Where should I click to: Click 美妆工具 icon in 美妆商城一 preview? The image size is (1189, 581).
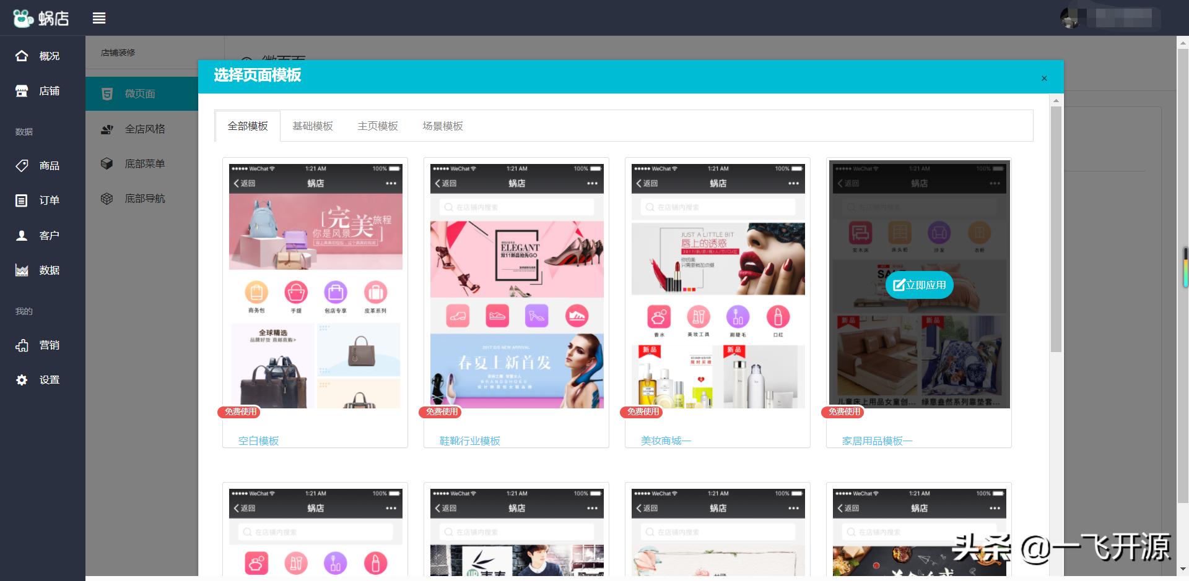pos(699,317)
